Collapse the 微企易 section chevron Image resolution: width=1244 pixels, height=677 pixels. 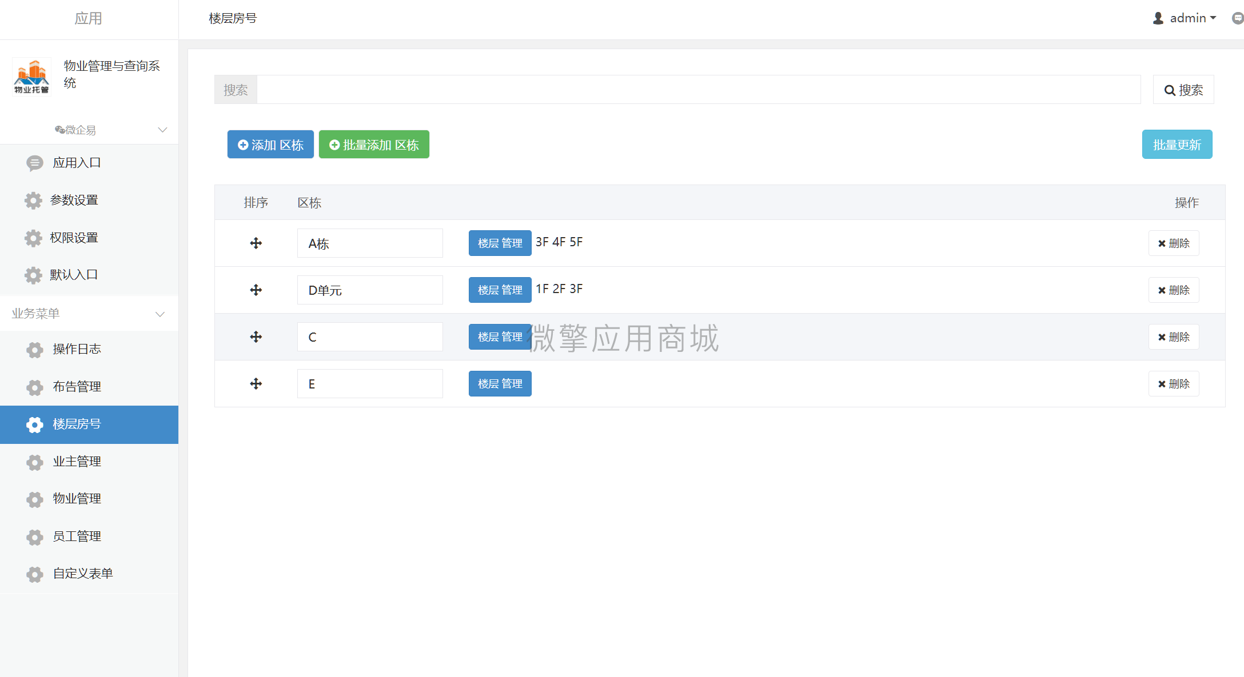[x=162, y=130]
